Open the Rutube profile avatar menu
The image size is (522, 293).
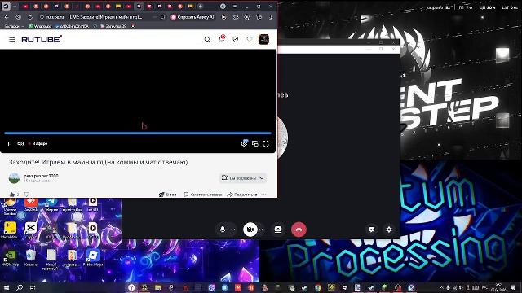(263, 39)
